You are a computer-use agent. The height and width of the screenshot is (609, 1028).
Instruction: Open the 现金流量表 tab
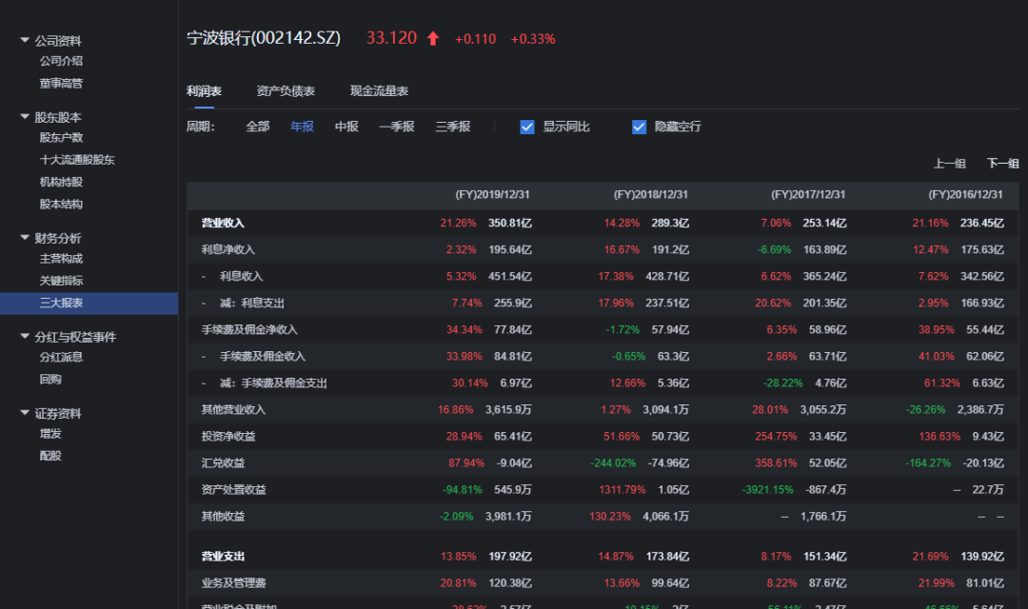[379, 91]
